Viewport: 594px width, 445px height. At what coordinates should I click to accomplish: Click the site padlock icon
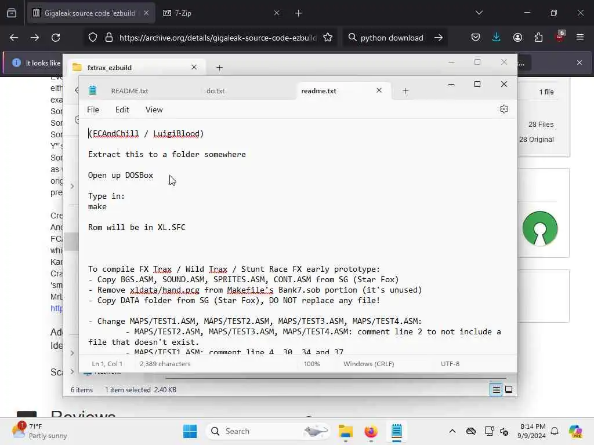coord(108,38)
